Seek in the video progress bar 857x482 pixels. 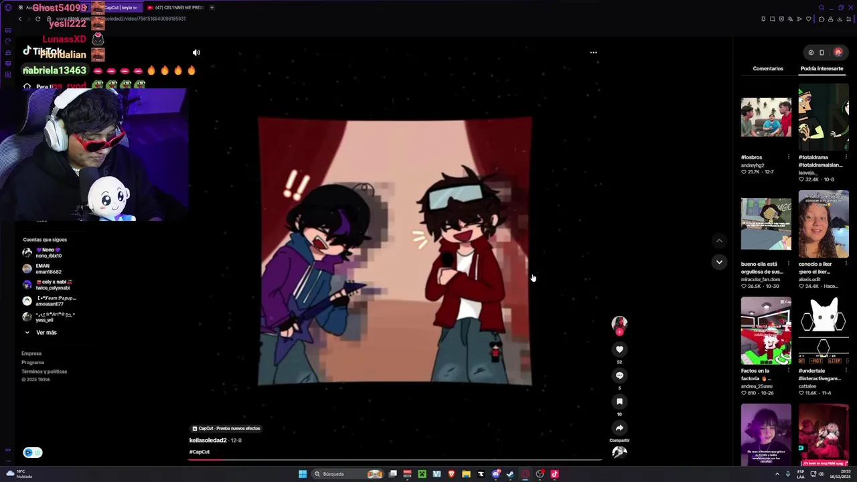[x=395, y=460]
